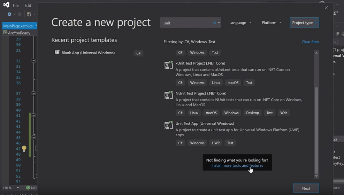The width and height of the screenshot is (344, 195).
Task: Click the NUnit Test Project template icon
Action: 168,95
